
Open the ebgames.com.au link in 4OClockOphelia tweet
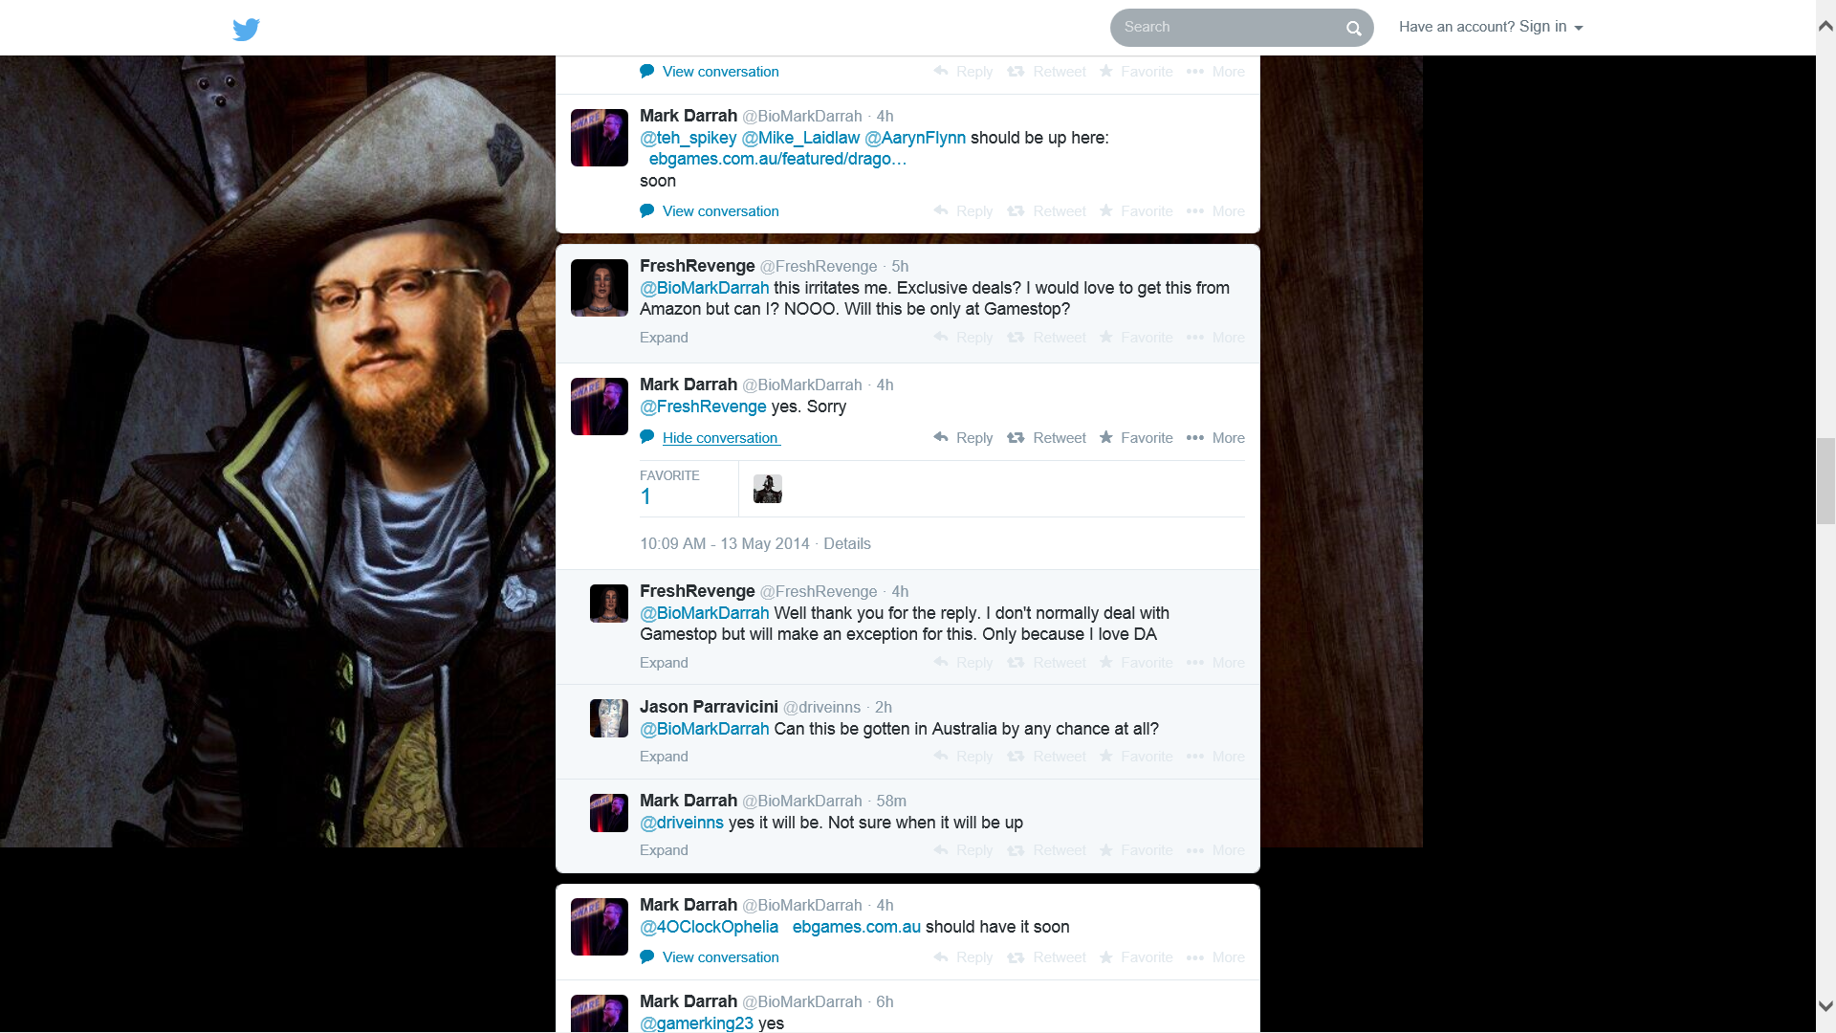pos(857,927)
